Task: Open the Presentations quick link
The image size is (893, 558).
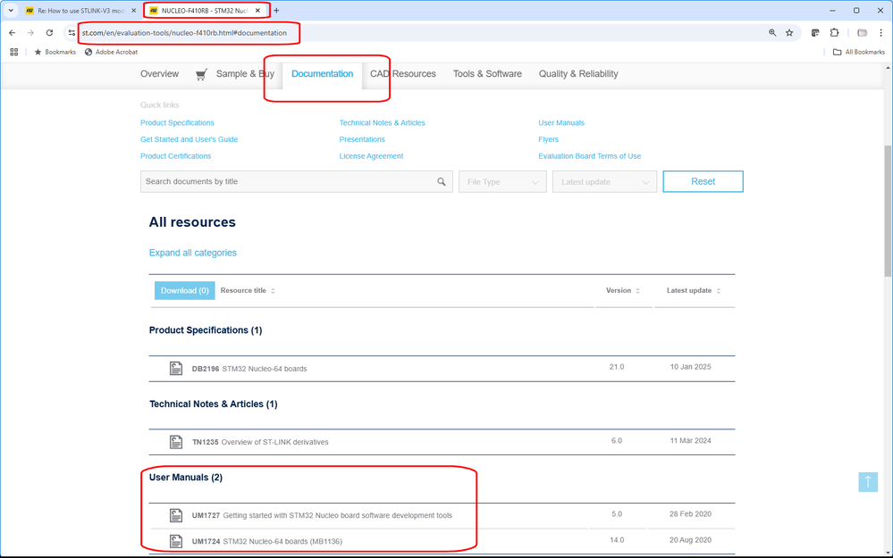Action: click(x=362, y=139)
